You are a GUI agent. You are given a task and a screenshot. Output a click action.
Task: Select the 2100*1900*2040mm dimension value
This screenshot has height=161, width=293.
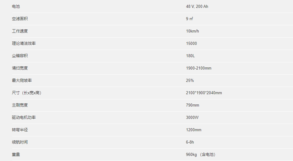point(204,93)
